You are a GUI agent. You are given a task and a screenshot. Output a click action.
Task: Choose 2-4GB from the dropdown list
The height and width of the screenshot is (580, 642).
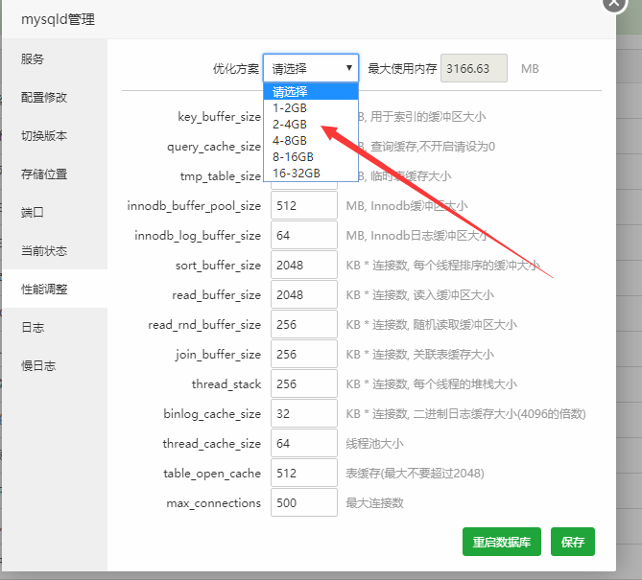[290, 124]
